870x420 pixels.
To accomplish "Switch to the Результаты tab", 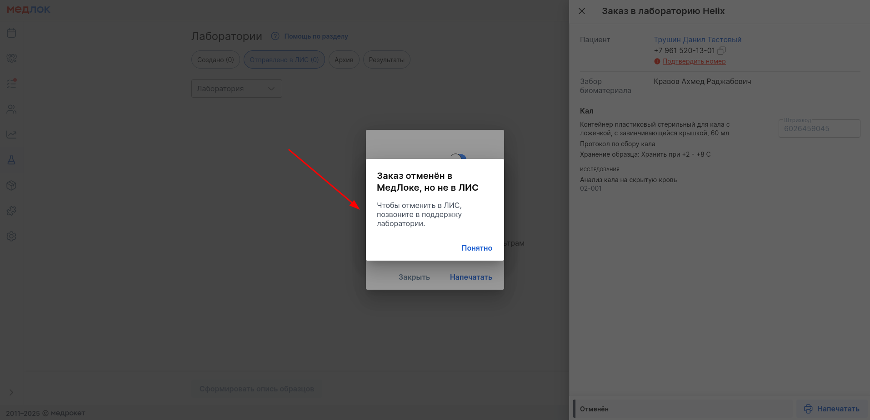I will coord(386,59).
